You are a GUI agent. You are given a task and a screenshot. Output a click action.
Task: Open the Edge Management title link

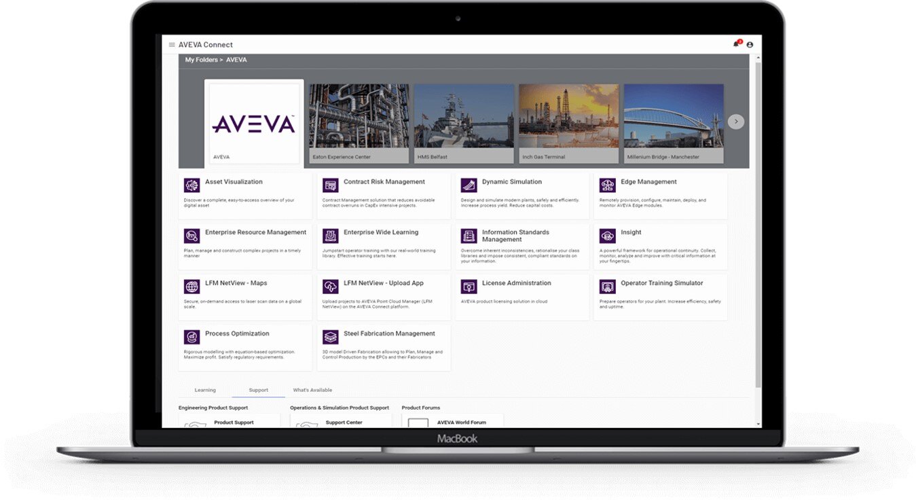click(648, 182)
